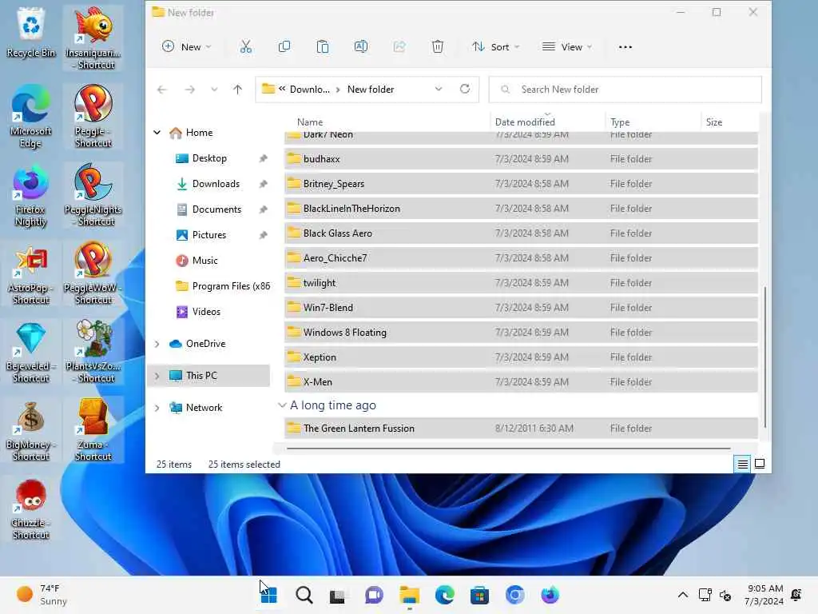The height and width of the screenshot is (614, 818).
Task: Open the Sort dropdown menu
Action: coord(495,47)
